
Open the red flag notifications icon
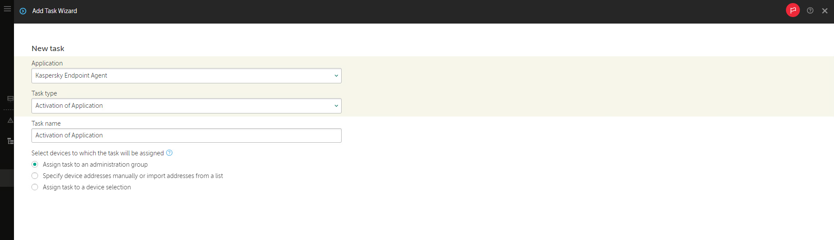point(792,10)
